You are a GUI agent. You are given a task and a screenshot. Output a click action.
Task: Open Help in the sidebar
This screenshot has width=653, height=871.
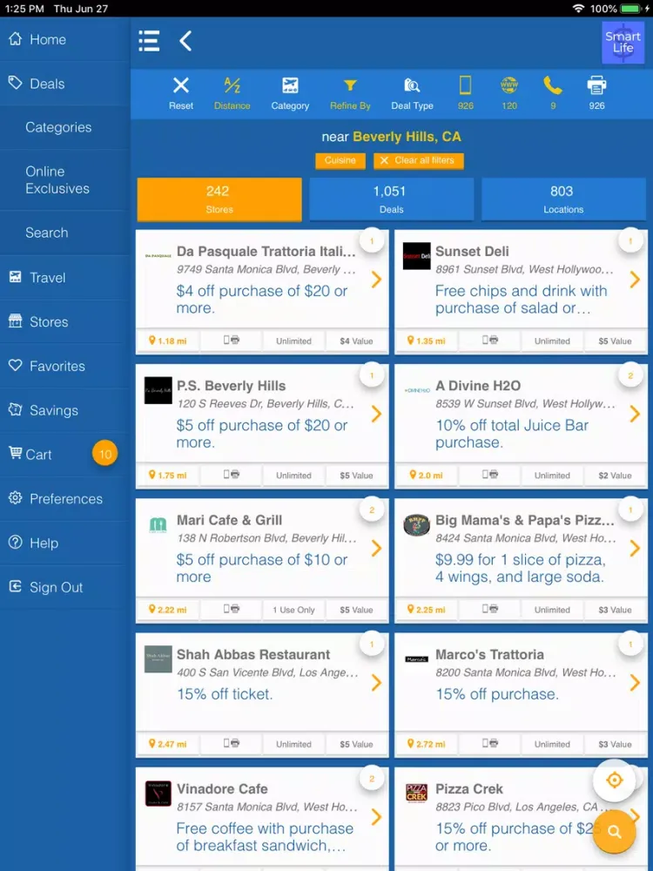point(65,543)
